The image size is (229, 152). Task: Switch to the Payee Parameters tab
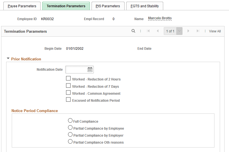point(22,6)
